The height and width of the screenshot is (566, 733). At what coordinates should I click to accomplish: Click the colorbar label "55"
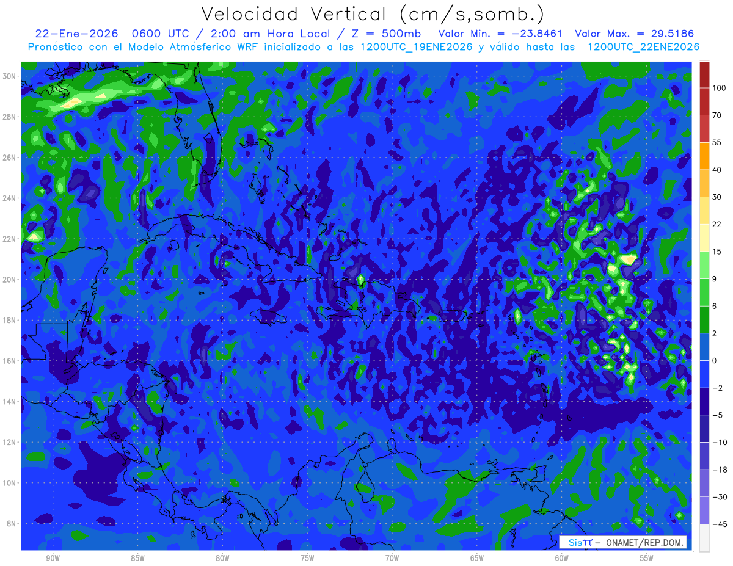tap(717, 142)
